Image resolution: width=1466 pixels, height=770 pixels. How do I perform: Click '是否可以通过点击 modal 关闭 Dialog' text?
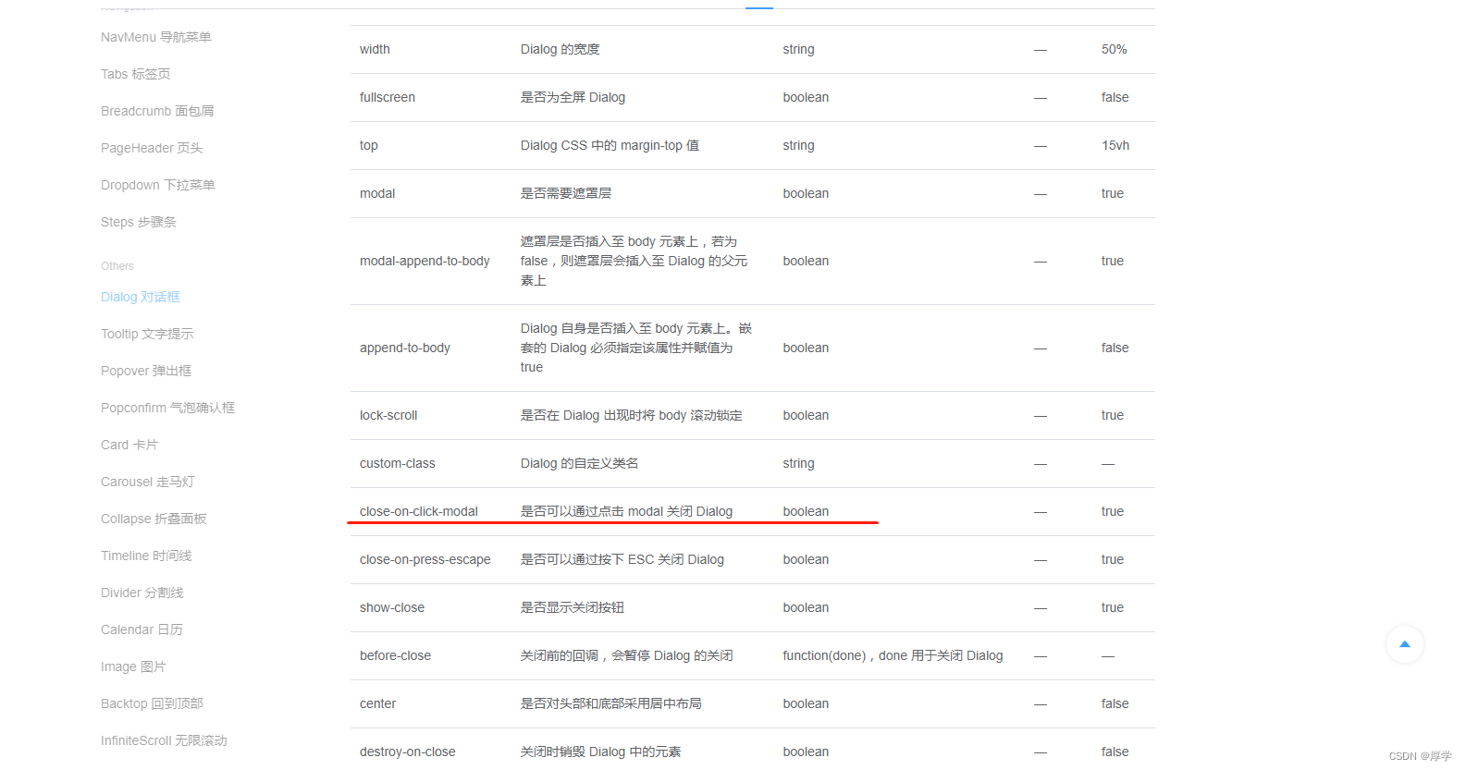627,511
